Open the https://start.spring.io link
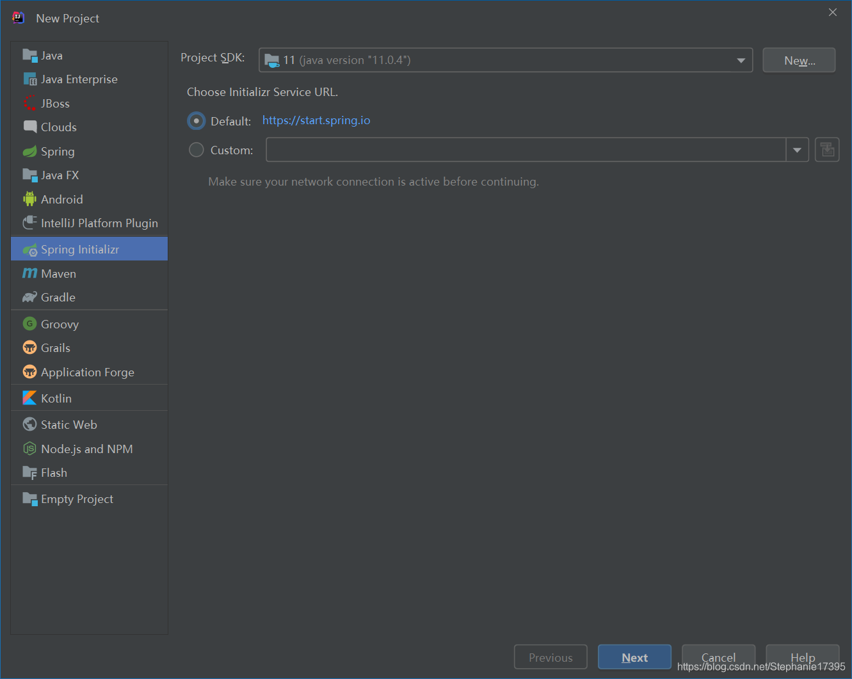Viewport: 852px width, 679px height. (x=316, y=120)
